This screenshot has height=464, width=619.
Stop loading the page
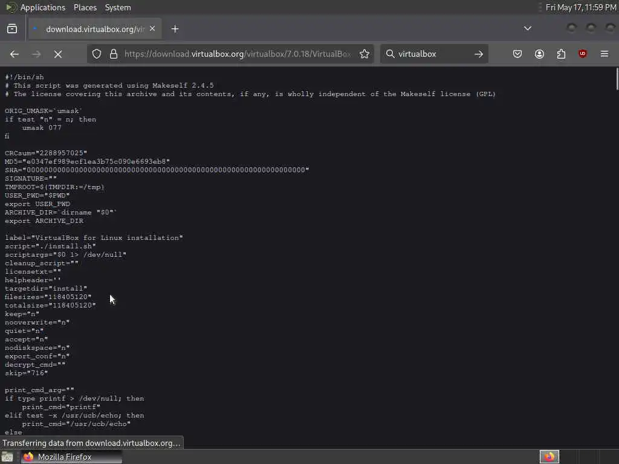pos(58,54)
